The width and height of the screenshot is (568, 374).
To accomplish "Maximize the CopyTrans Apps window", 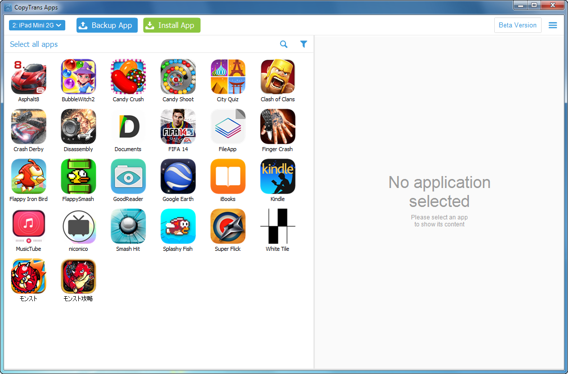I will [x=534, y=5].
